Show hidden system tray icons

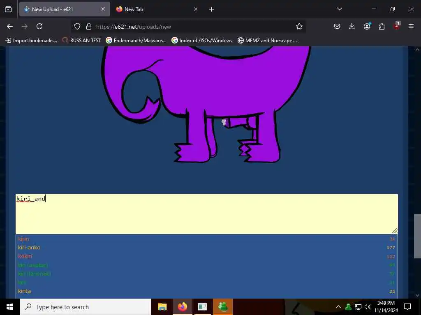338,307
